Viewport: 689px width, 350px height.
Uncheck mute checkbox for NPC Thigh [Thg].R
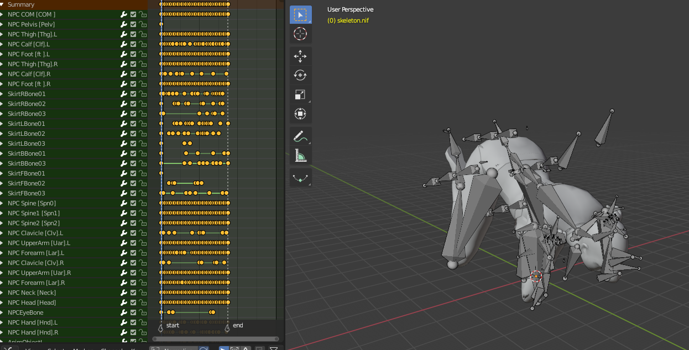click(x=133, y=64)
